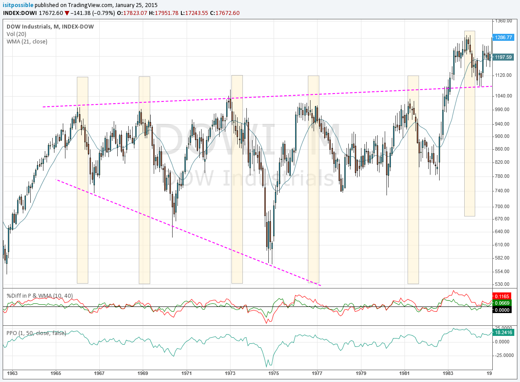Click the 990.00 price axis label

502,109
